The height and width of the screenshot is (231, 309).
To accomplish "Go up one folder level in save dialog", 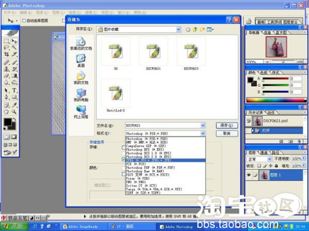I will 195,30.
